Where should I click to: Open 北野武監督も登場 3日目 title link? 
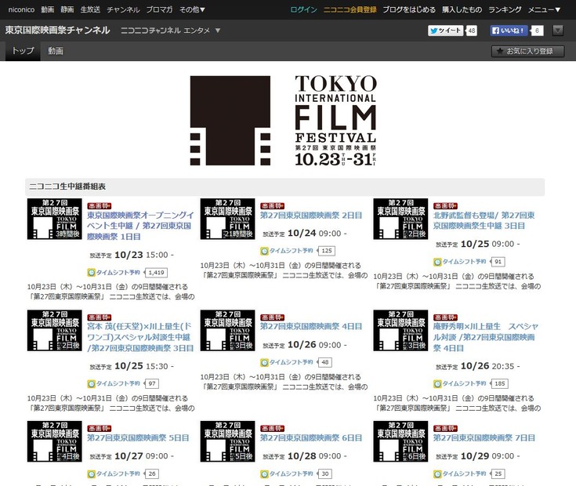point(484,220)
